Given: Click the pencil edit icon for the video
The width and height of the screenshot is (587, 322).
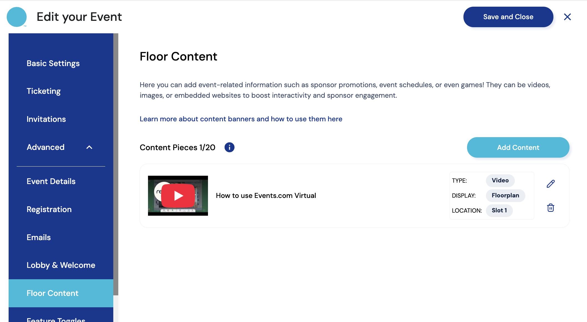Looking at the screenshot, I should [x=550, y=184].
